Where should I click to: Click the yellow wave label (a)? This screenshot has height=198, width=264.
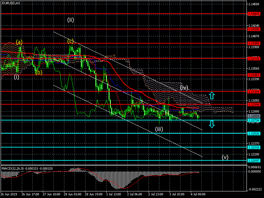tap(19, 42)
